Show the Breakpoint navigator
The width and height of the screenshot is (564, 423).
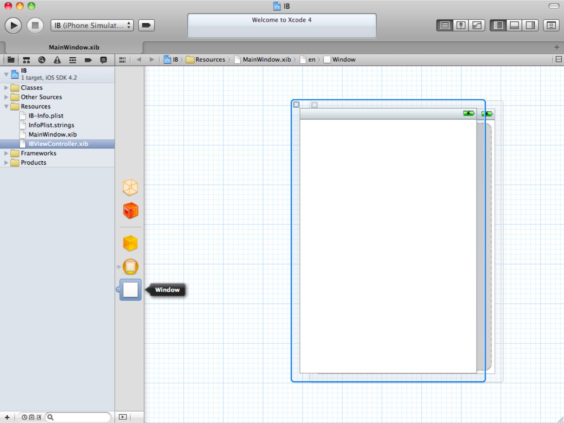88,60
